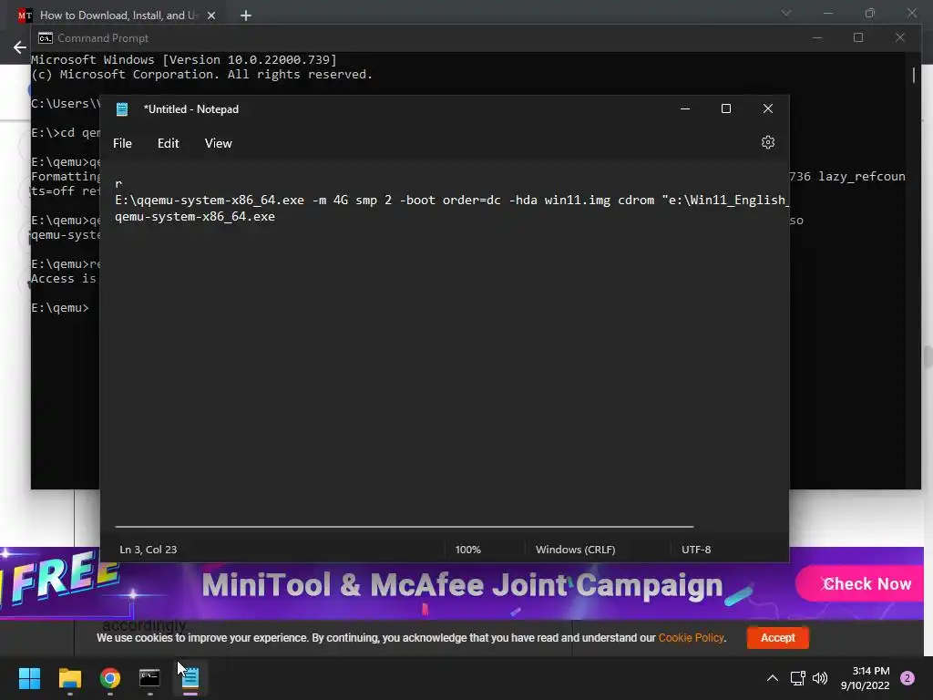Show hidden system tray icons
The width and height of the screenshot is (933, 700).
point(772,678)
